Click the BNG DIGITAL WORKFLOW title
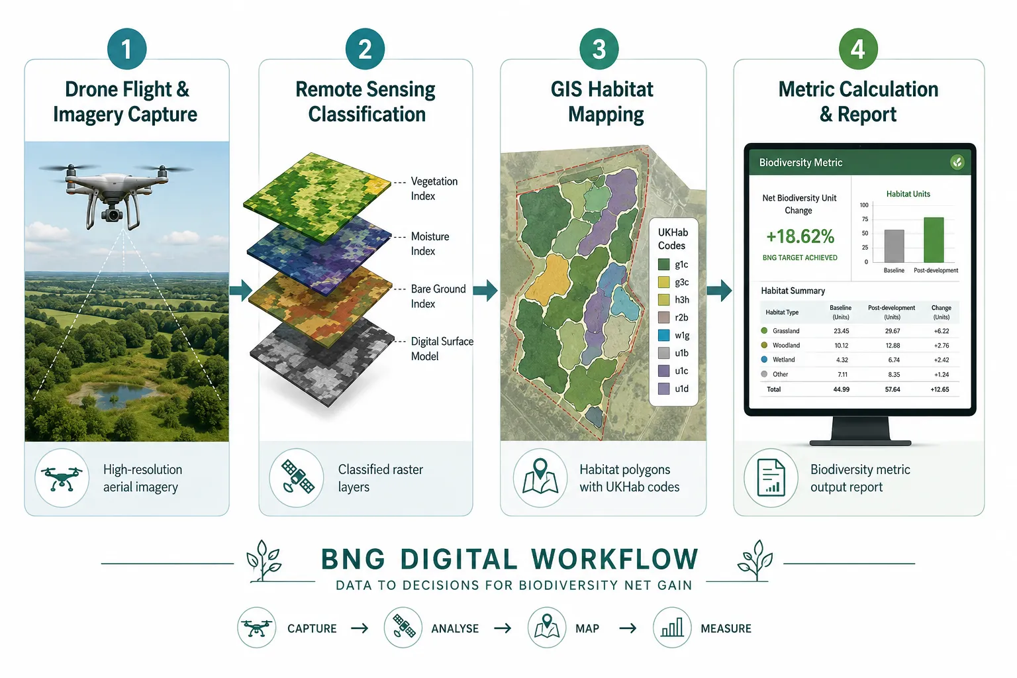This screenshot has height=678, width=1017. 510,559
